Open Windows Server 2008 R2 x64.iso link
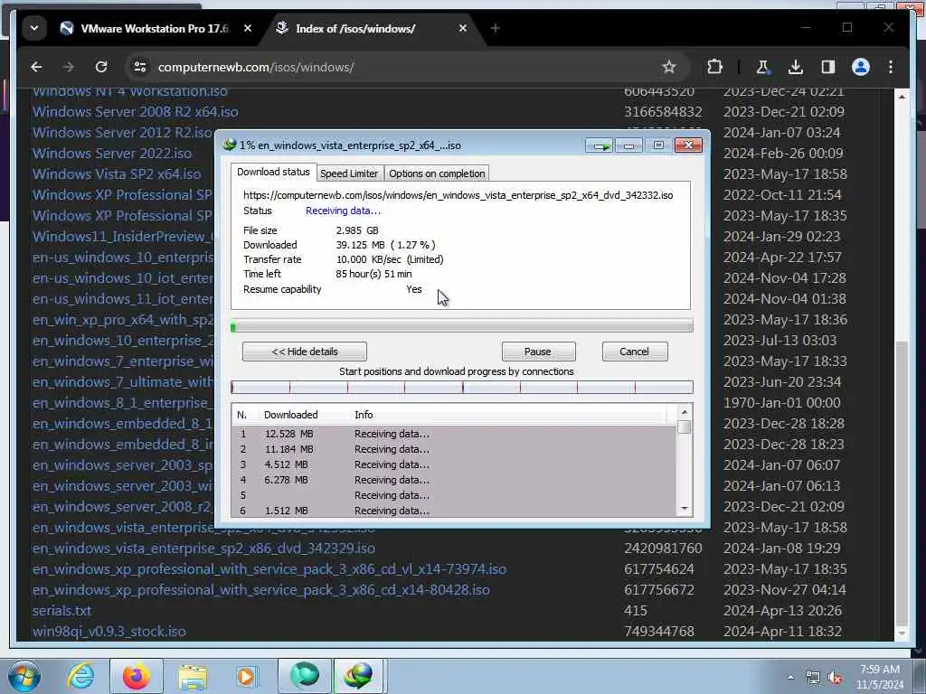 [136, 112]
